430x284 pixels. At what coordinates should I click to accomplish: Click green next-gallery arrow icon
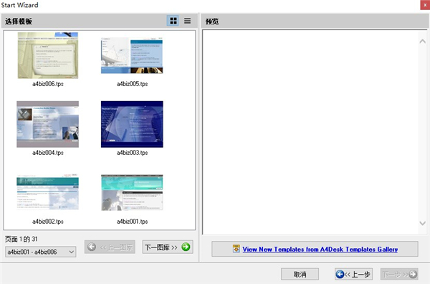(x=186, y=247)
